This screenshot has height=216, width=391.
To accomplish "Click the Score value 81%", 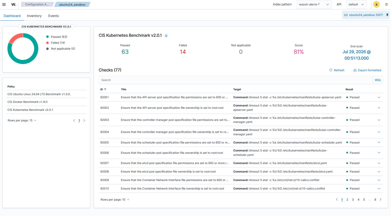I will click(299, 52).
